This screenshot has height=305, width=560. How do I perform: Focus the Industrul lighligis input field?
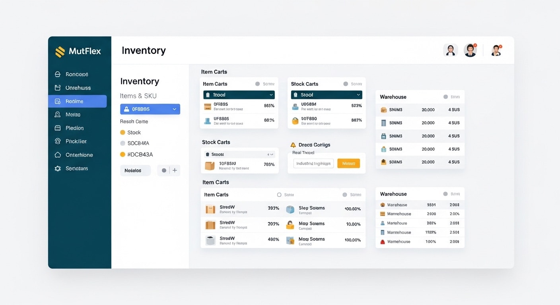point(313,163)
